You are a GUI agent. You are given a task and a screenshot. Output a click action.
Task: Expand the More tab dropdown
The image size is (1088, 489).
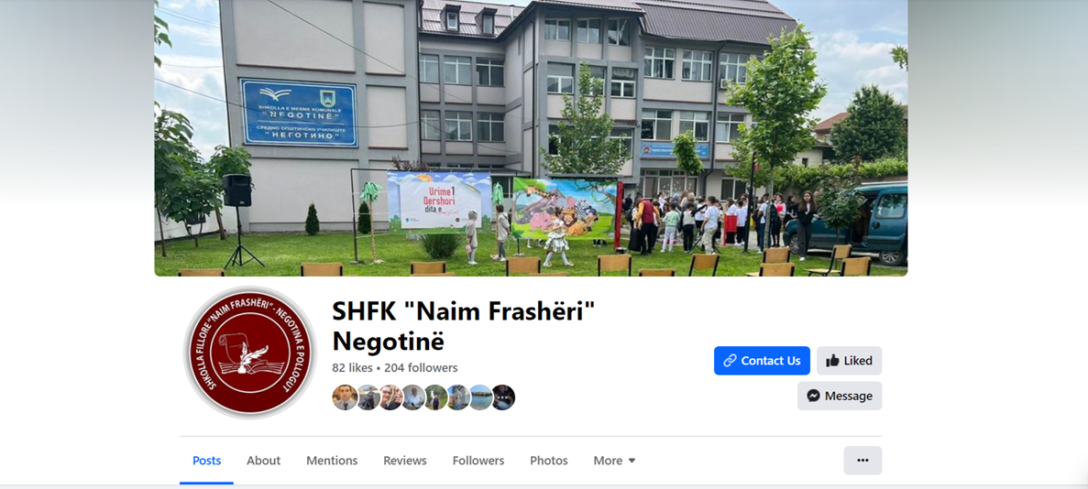(615, 461)
